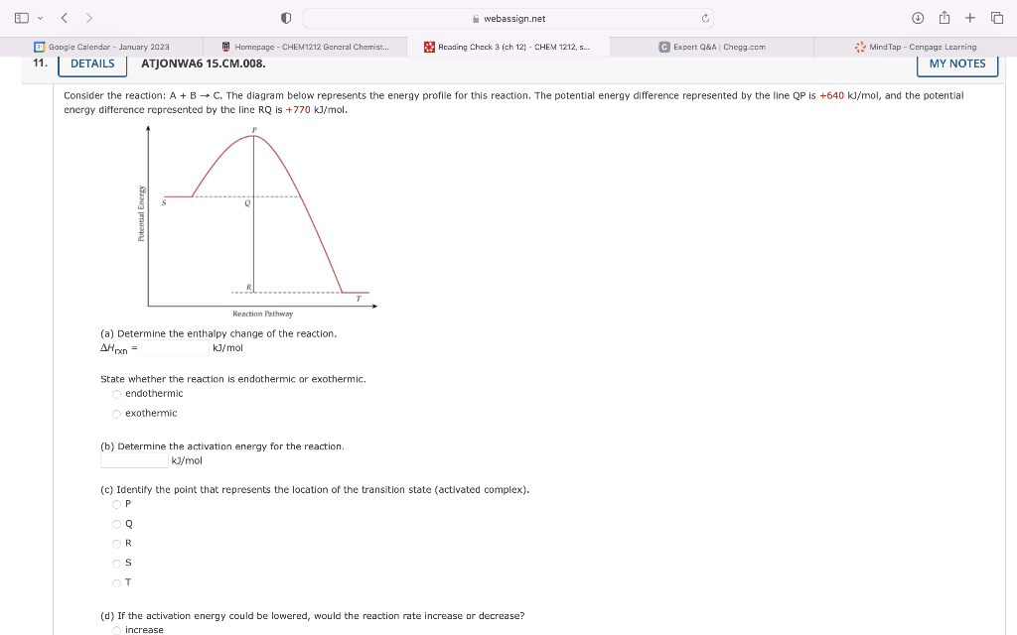
Task: Select increase for reaction rate
Action: point(116,628)
